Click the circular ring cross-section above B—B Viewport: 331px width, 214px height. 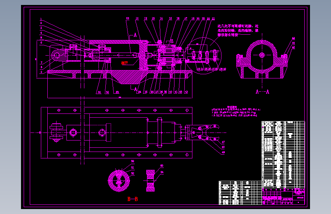click(119, 181)
